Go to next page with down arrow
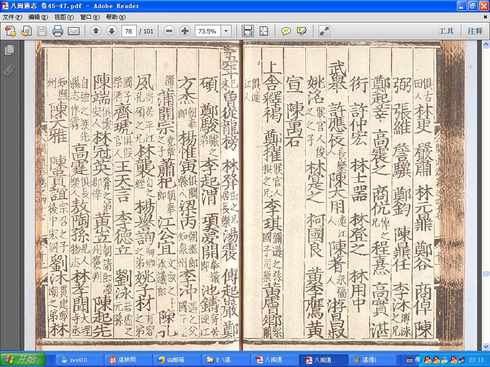The image size is (490, 367). tap(111, 31)
